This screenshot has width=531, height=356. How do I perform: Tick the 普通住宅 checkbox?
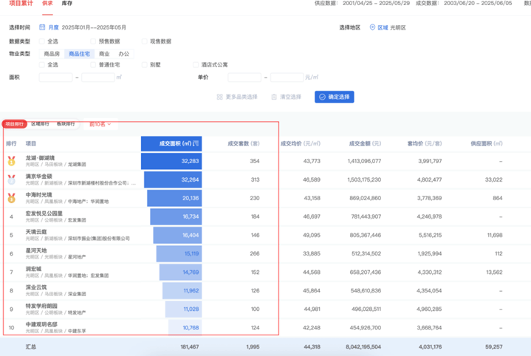pyautogui.click(x=93, y=65)
